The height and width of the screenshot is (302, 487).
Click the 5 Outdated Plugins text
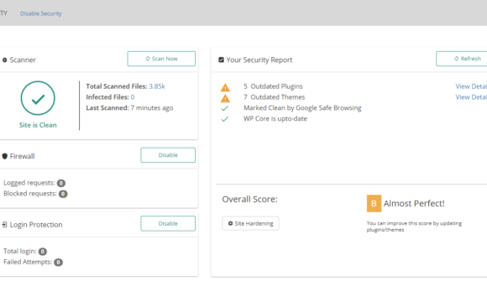point(273,86)
